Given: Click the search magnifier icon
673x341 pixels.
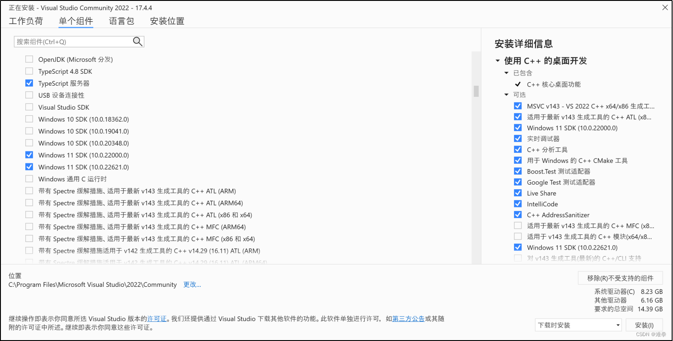Looking at the screenshot, I should (x=138, y=42).
